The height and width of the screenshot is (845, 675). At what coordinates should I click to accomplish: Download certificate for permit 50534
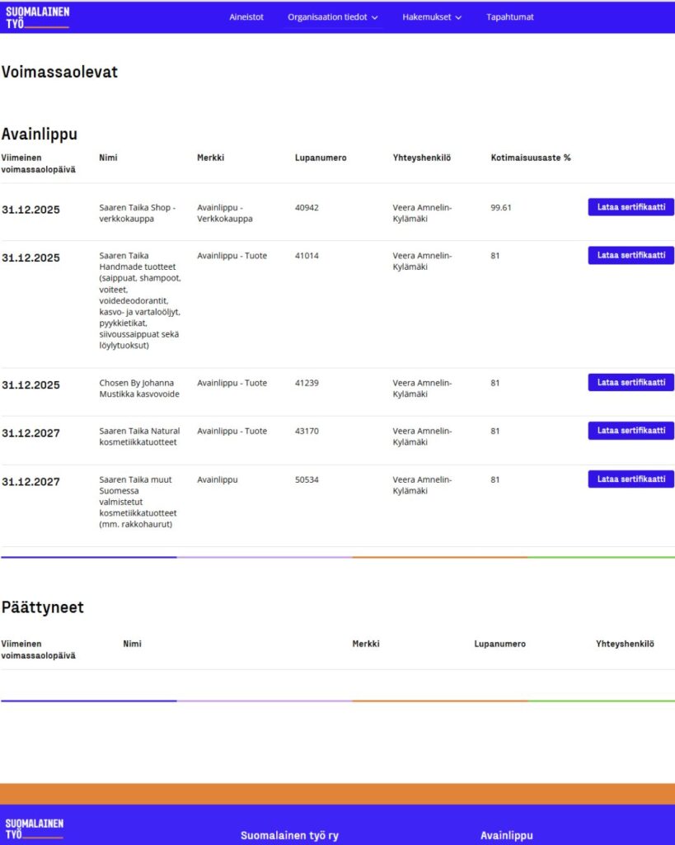click(x=630, y=479)
